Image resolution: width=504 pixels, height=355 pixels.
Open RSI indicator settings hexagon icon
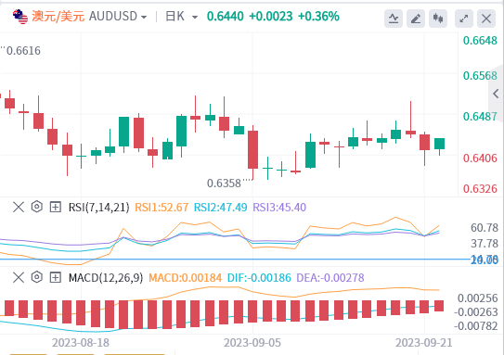coord(37,207)
